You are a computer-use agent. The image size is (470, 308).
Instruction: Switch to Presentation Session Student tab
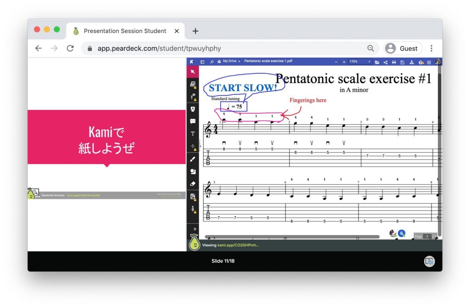coord(125,31)
